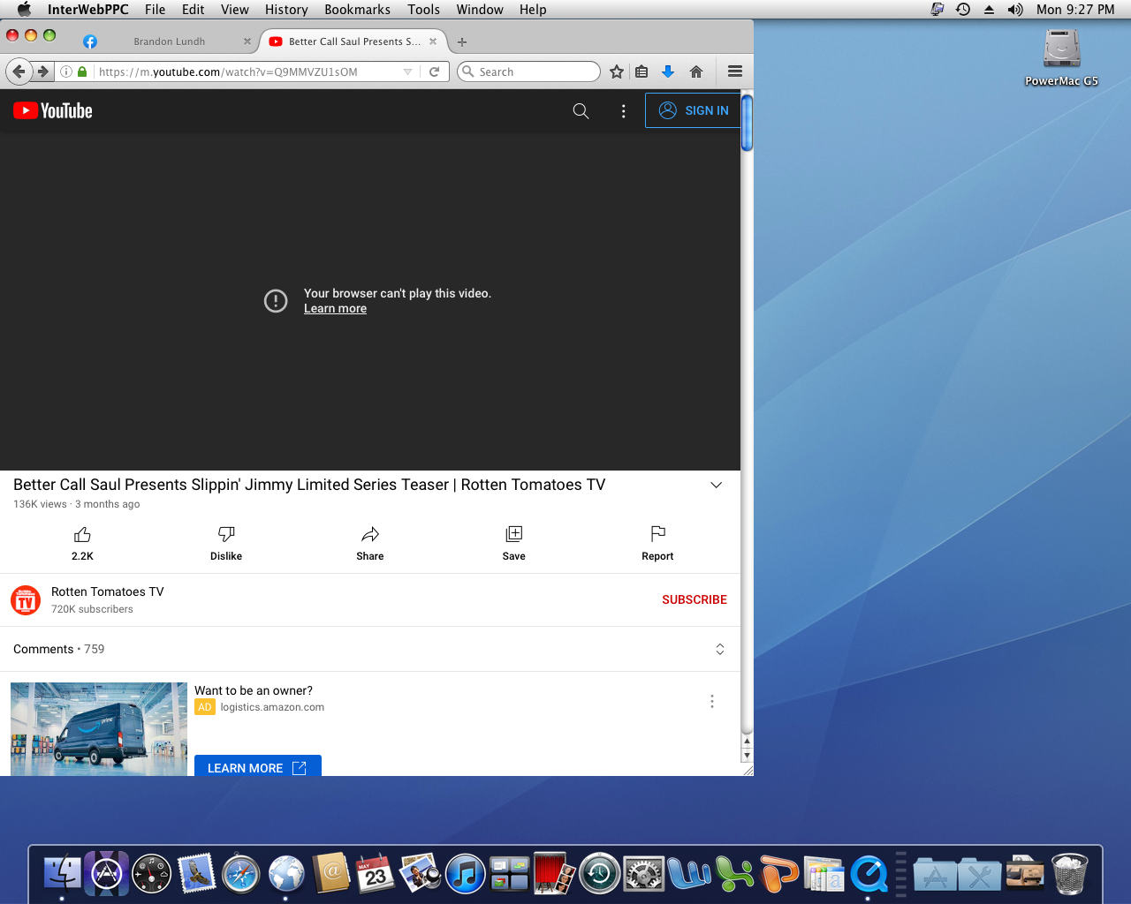This screenshot has width=1131, height=904.
Task: Click the menu bar clock Mon 9:27 PM
Action: (x=1075, y=10)
